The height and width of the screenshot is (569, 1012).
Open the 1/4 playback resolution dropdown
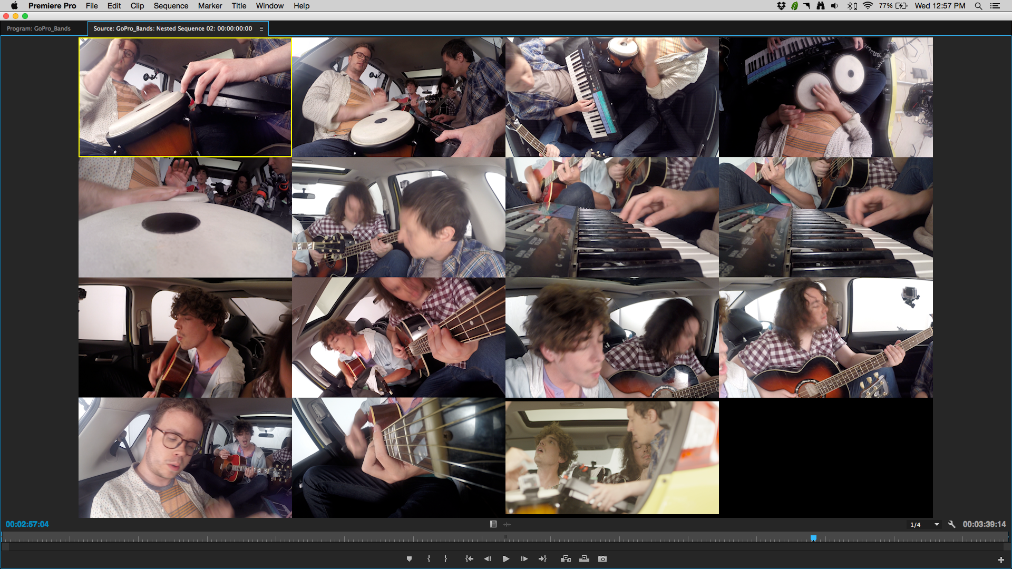click(x=925, y=525)
